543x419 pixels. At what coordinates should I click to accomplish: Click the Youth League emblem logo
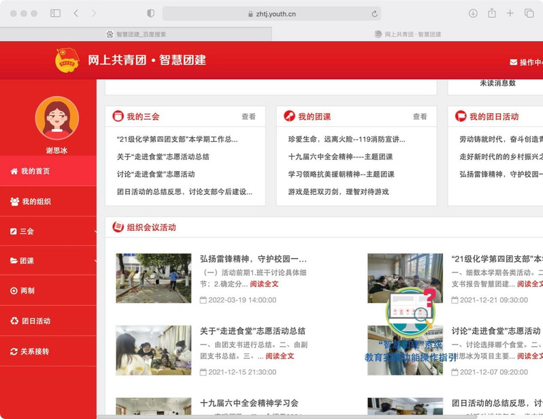pos(67,61)
